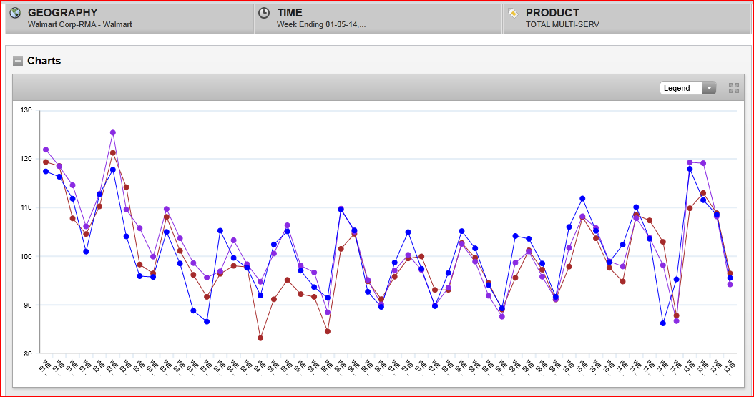
Task: Select the highest purple data point near 125
Action: click(113, 132)
